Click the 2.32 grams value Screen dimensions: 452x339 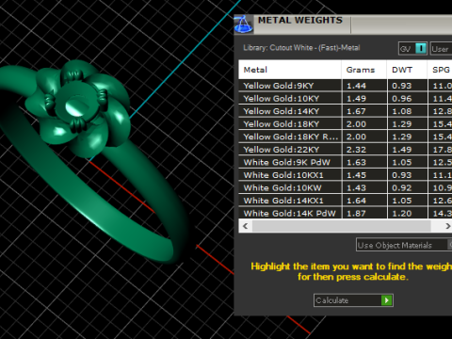tap(356, 150)
